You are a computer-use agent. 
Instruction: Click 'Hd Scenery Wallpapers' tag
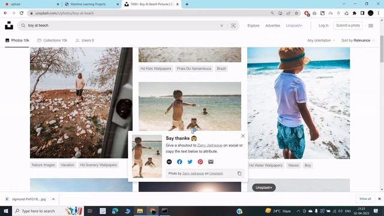pos(98,165)
